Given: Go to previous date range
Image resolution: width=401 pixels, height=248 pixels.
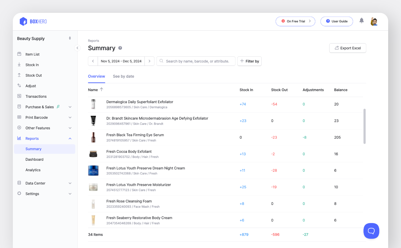Looking at the screenshot, I should (93, 61).
